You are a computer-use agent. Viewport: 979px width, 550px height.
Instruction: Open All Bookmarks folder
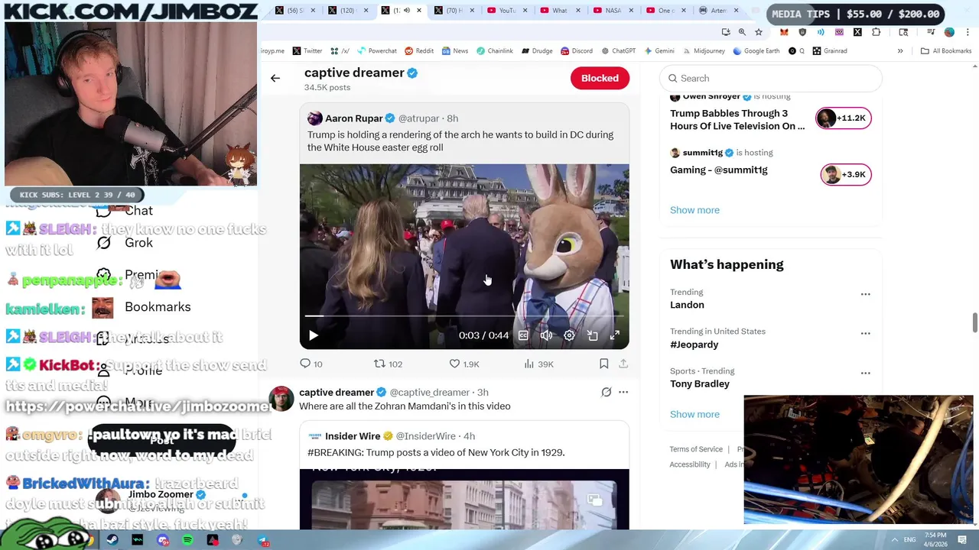pyautogui.click(x=946, y=51)
